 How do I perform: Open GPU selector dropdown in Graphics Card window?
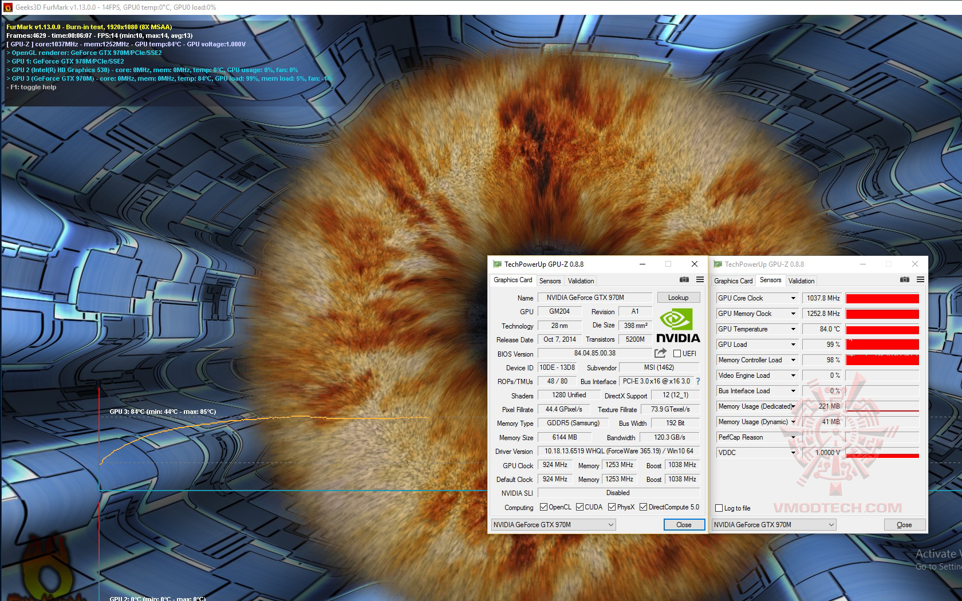(553, 525)
